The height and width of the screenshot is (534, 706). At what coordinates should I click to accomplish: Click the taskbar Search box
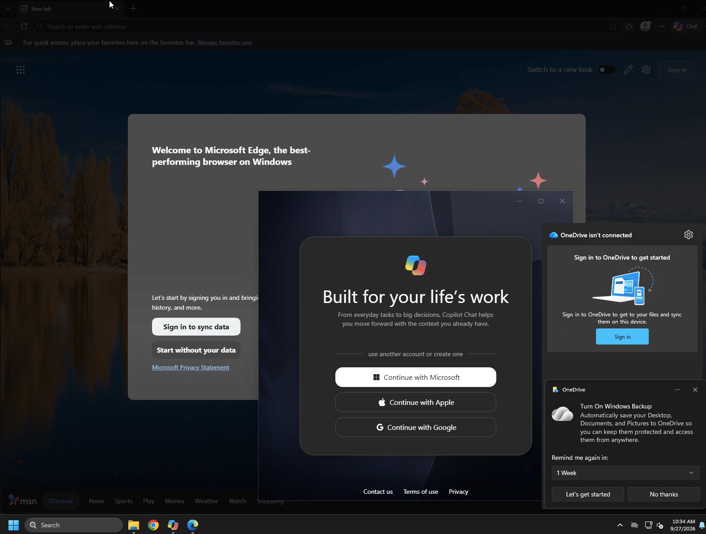(x=73, y=525)
